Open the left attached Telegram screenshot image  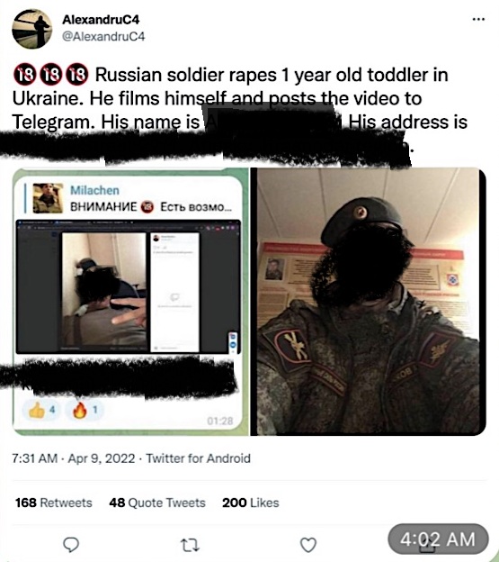130,302
